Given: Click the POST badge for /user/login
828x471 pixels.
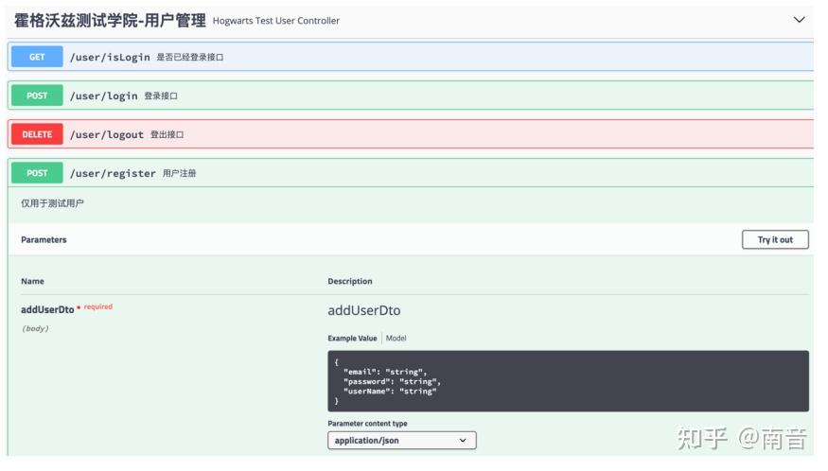Looking at the screenshot, I should (x=37, y=96).
